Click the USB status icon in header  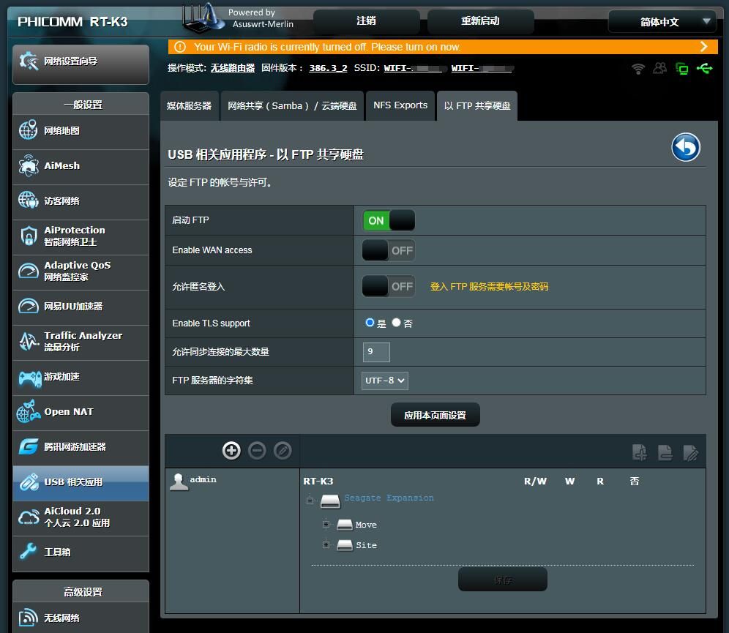click(x=704, y=68)
